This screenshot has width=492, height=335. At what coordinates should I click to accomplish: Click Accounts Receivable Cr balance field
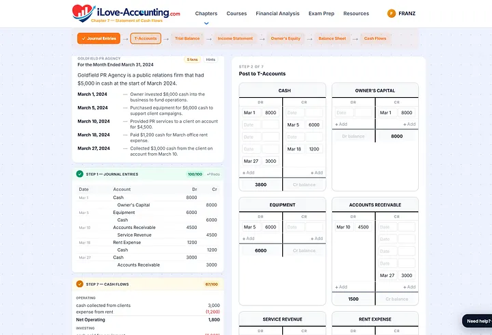click(x=396, y=299)
